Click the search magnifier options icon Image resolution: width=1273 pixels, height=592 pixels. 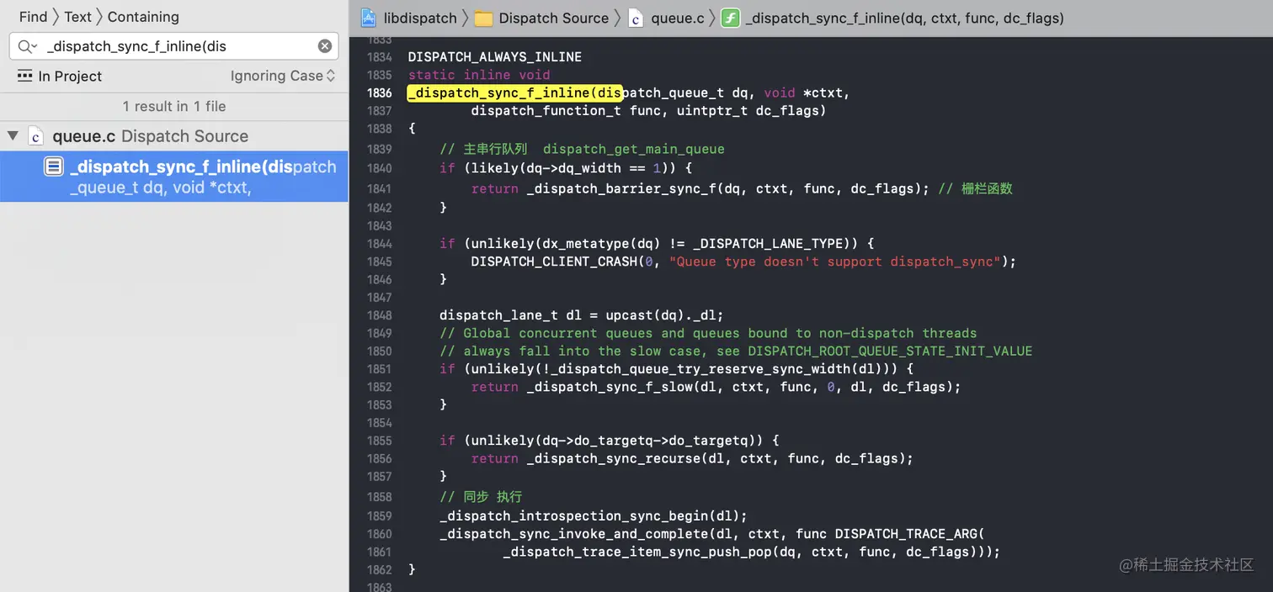[x=27, y=46]
